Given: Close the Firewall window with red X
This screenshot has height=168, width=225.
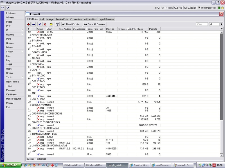Looking at the screenshot, I should pos(221,14).
